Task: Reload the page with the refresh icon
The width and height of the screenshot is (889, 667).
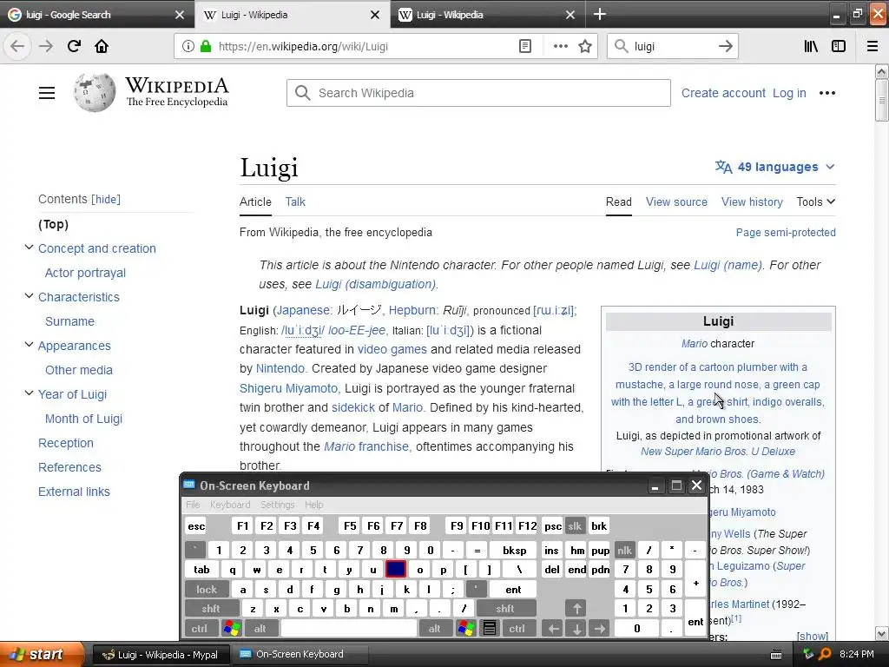Action: point(74,46)
